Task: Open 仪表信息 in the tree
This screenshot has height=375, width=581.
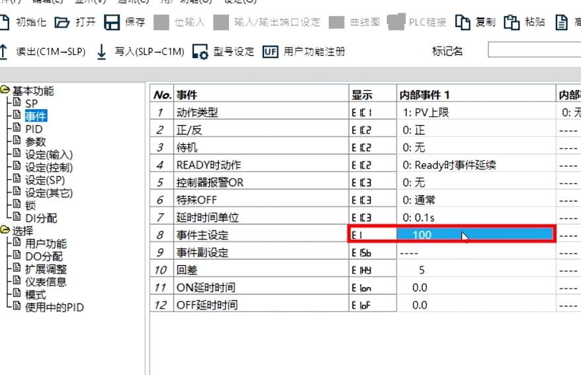Action: tap(45, 282)
